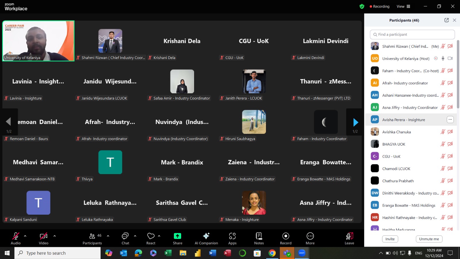Open Microsoft Word from taskbar
The width and height of the screenshot is (460, 259).
[212, 253]
